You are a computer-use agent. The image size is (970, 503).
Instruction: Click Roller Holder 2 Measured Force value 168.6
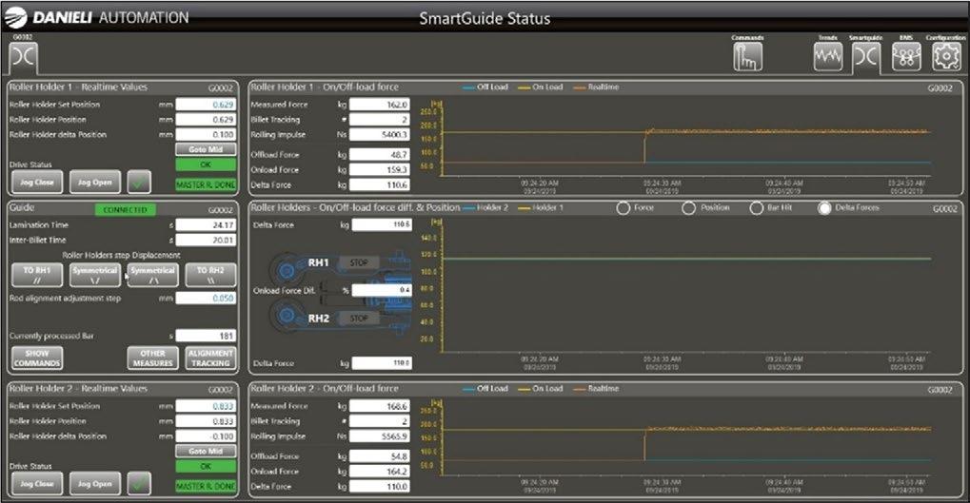tap(380, 406)
